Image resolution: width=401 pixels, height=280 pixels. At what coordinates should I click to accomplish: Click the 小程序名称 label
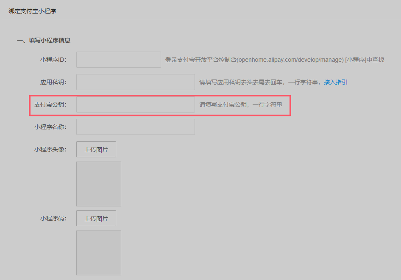50,127
